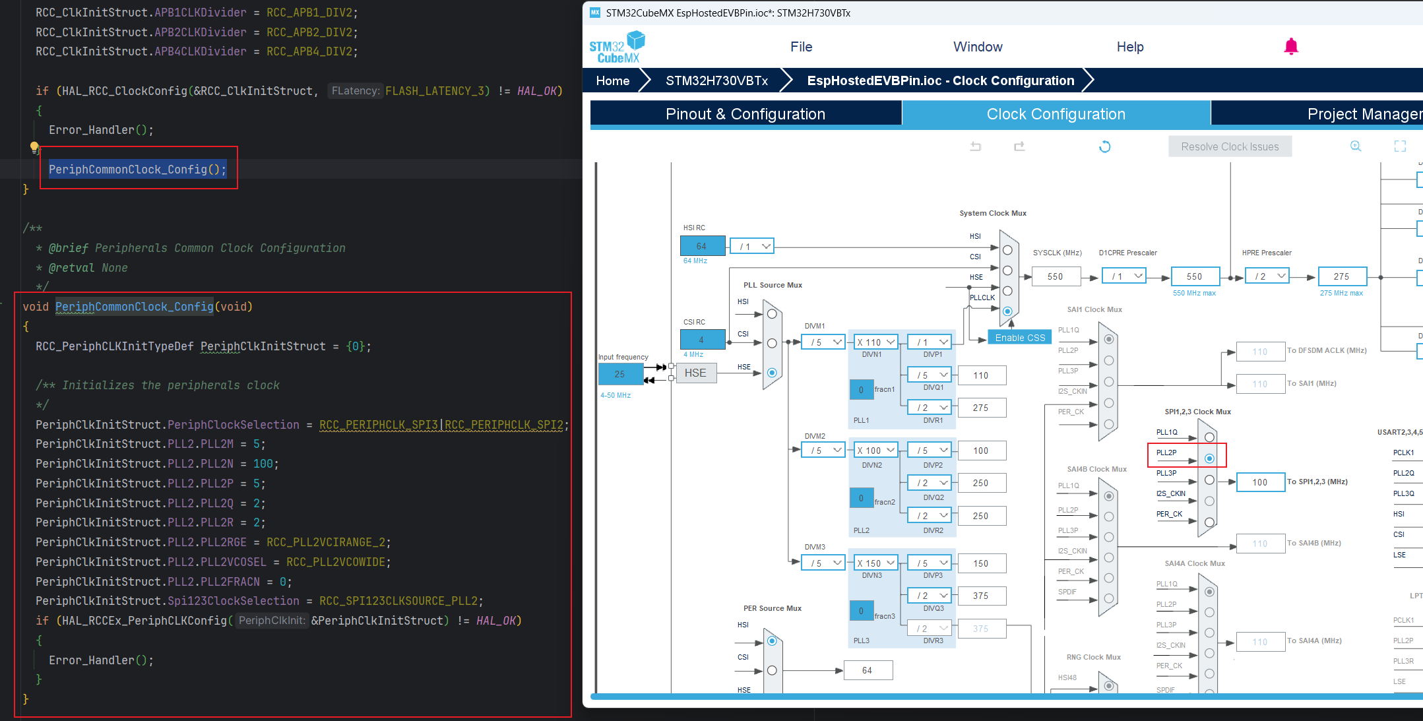Click the zoom-in magnifier icon
Viewport: 1423px width, 721px height.
tap(1356, 146)
